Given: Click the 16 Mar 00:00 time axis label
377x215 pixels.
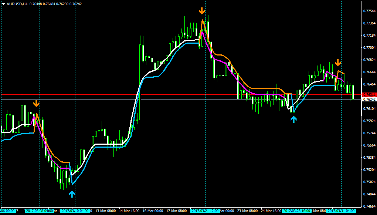Looking at the screenshot, I should click(x=153, y=211).
